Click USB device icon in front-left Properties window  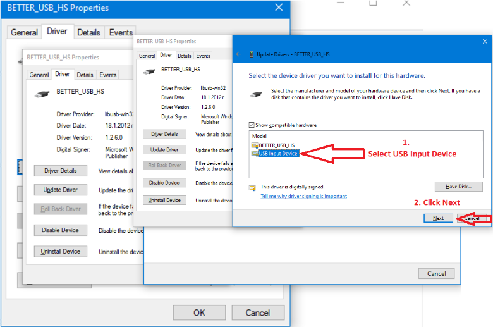(42, 94)
